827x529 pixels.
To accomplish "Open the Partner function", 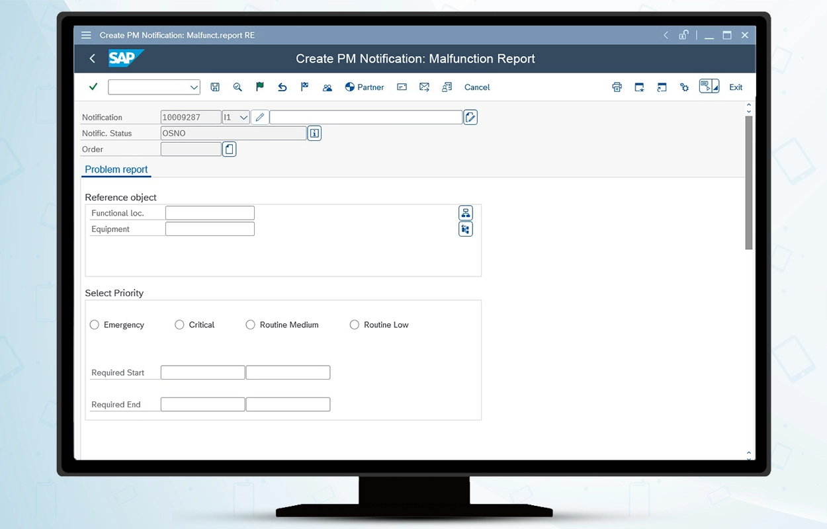I will click(365, 87).
